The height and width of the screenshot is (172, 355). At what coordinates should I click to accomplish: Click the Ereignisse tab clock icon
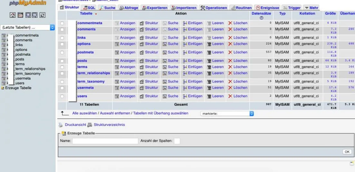(x=258, y=8)
